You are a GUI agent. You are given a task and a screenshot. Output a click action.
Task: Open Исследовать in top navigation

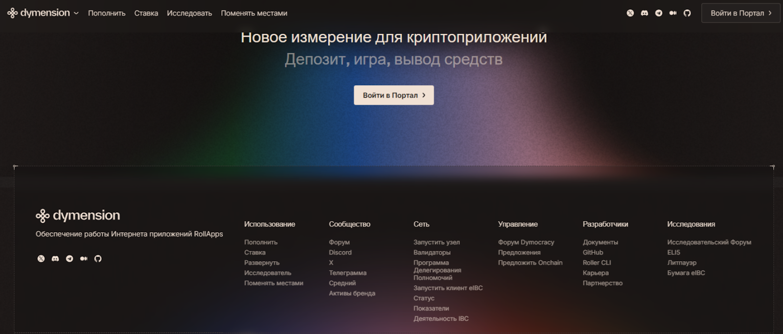click(x=189, y=13)
